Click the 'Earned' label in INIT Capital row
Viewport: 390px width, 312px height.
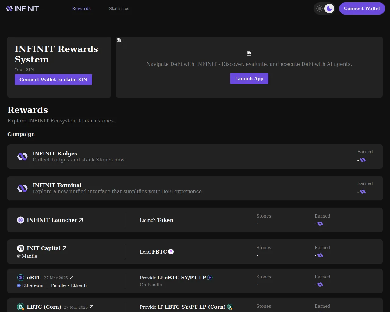coord(322,248)
